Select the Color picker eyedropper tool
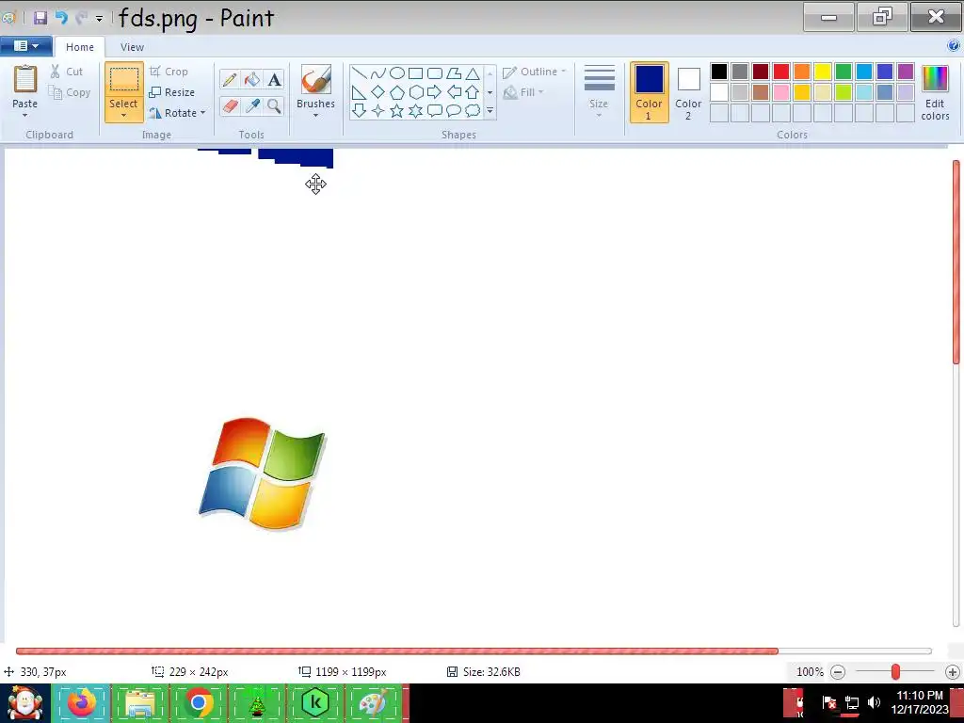This screenshot has height=723, width=964. (x=251, y=105)
